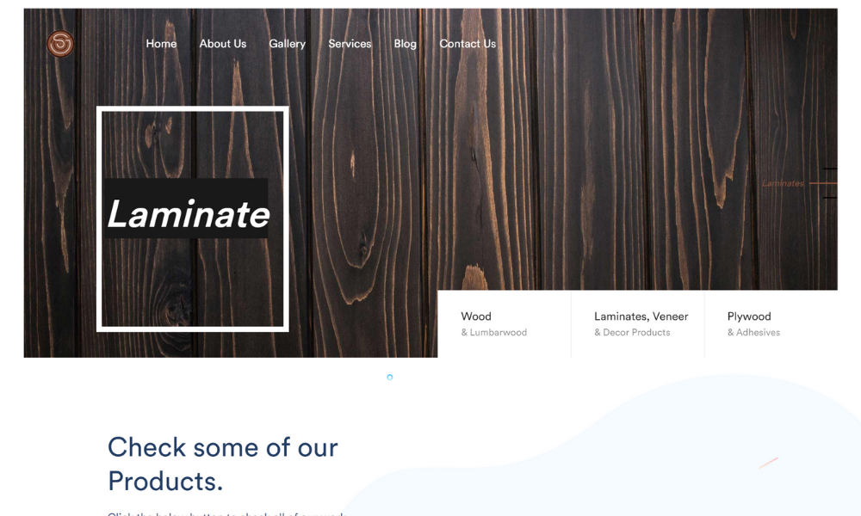Open the Contact Us page

click(468, 44)
